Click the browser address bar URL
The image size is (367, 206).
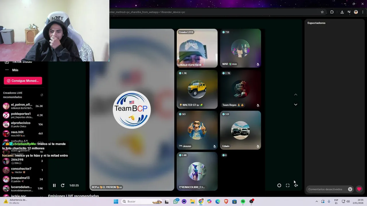point(147,12)
